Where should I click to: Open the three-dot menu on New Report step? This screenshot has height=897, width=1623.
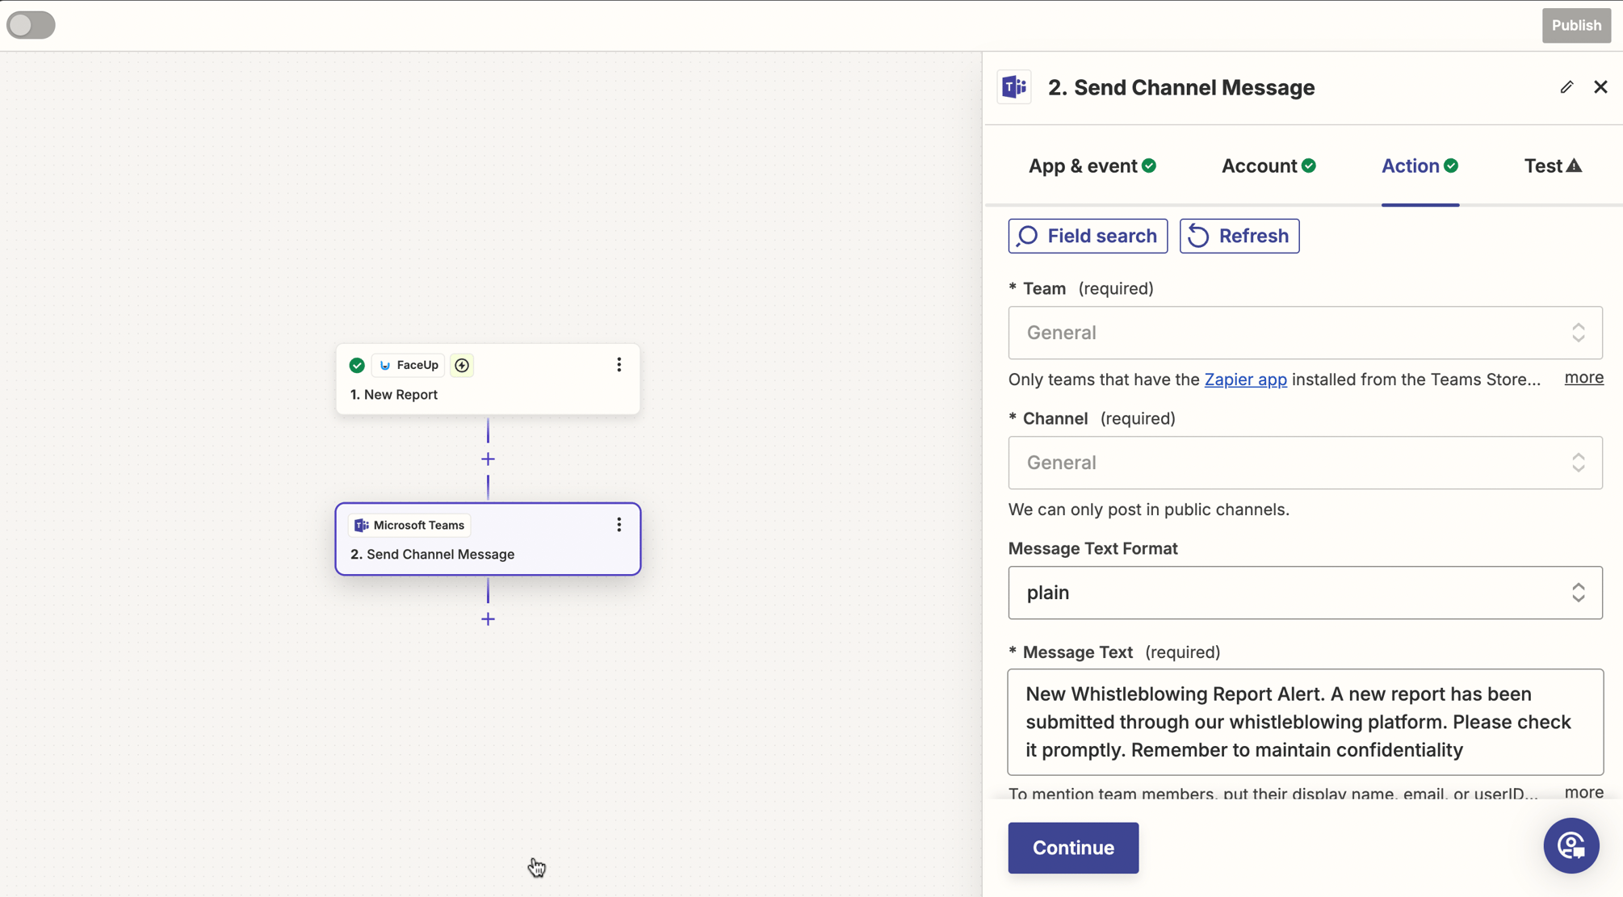pos(619,365)
